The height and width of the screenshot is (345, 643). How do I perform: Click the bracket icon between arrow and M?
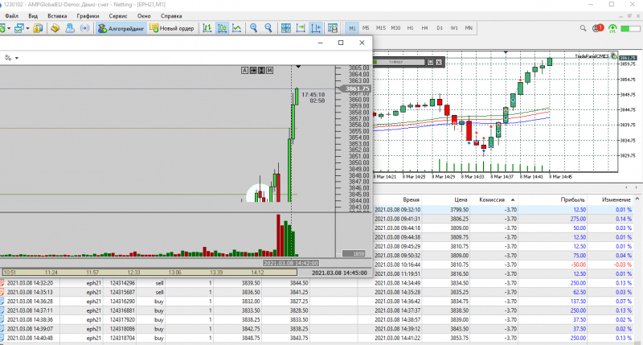pos(261,71)
